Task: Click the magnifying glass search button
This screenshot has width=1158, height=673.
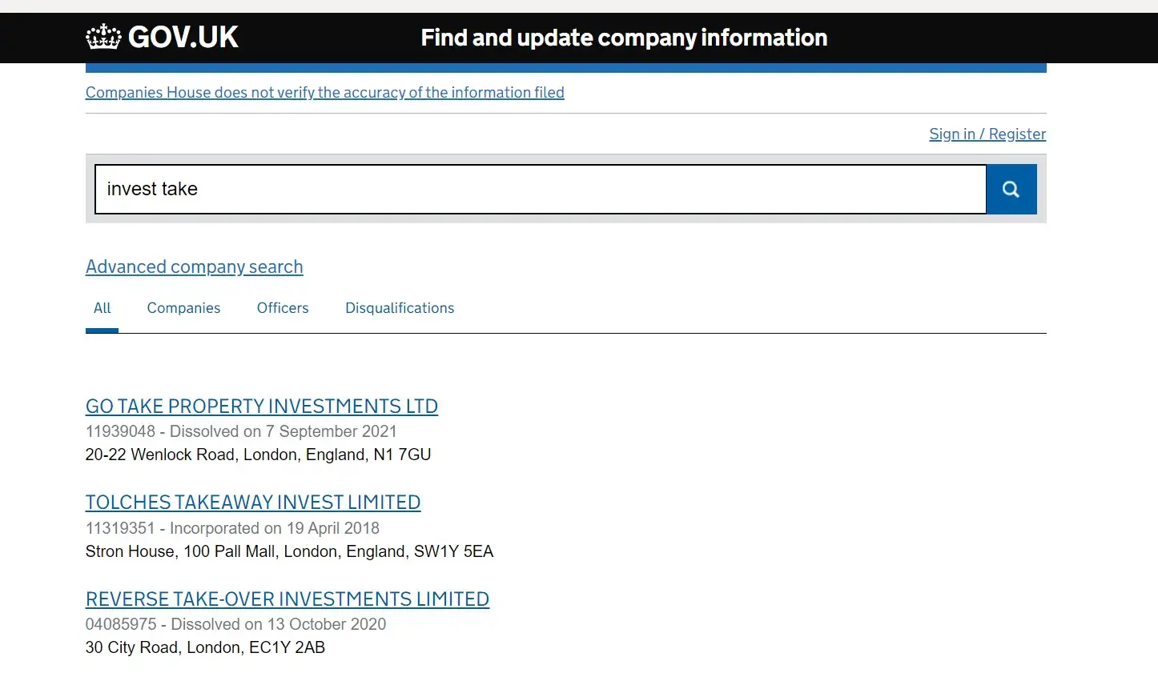Action: tap(1011, 189)
